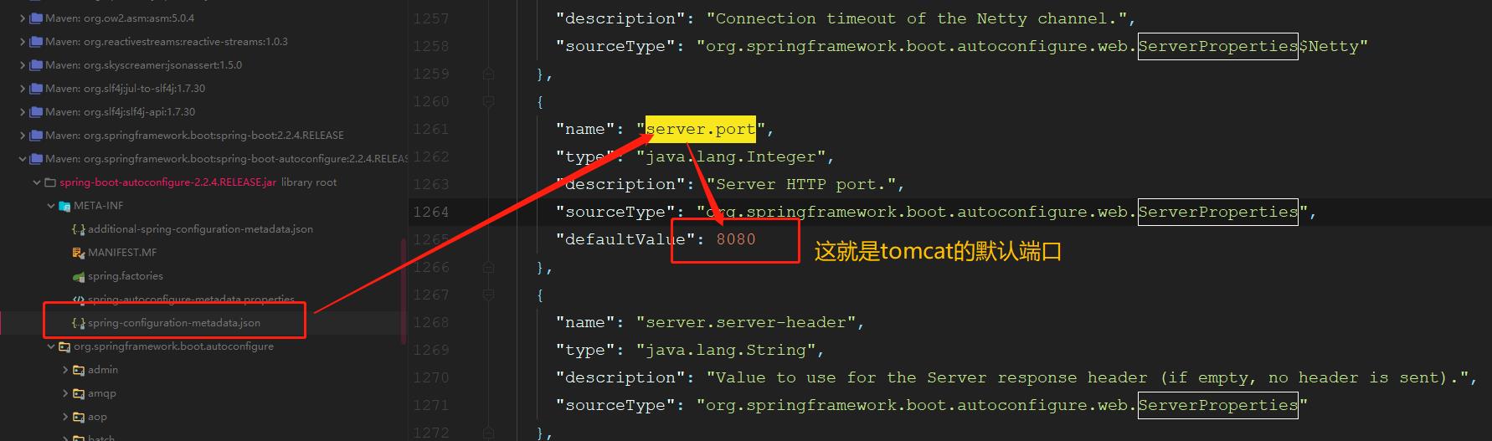Expand the Maven jsonassert:1.5.0 library node
This screenshot has width=1492, height=441.
pos(23,64)
